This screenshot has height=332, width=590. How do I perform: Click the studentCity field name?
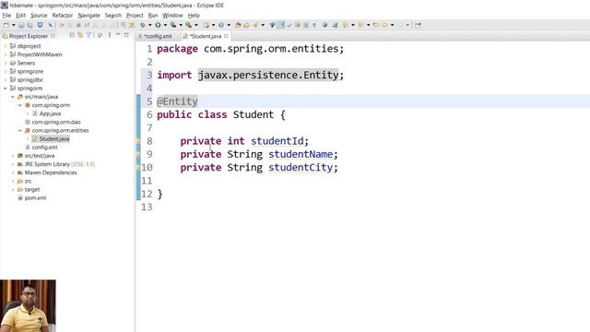[301, 168]
